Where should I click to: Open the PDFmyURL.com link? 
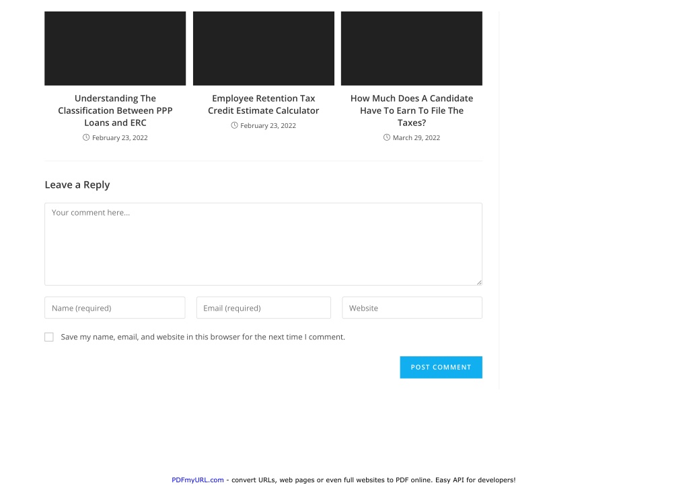(198, 480)
